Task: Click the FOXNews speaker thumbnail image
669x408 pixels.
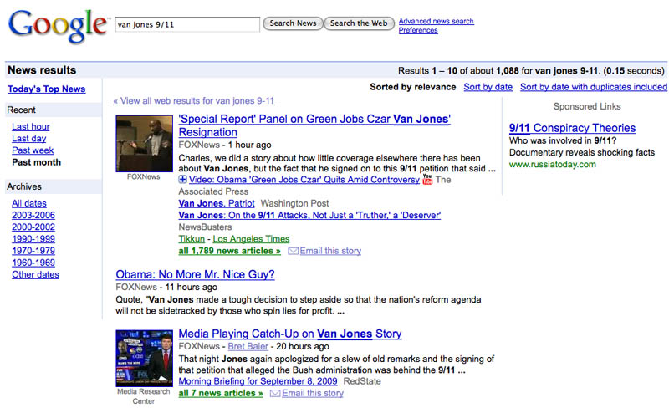Action: [144, 144]
